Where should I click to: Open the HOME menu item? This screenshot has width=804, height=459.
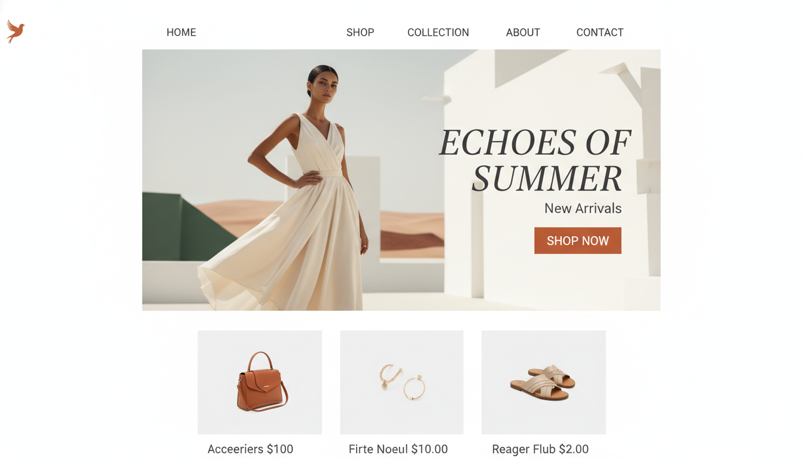click(x=181, y=32)
